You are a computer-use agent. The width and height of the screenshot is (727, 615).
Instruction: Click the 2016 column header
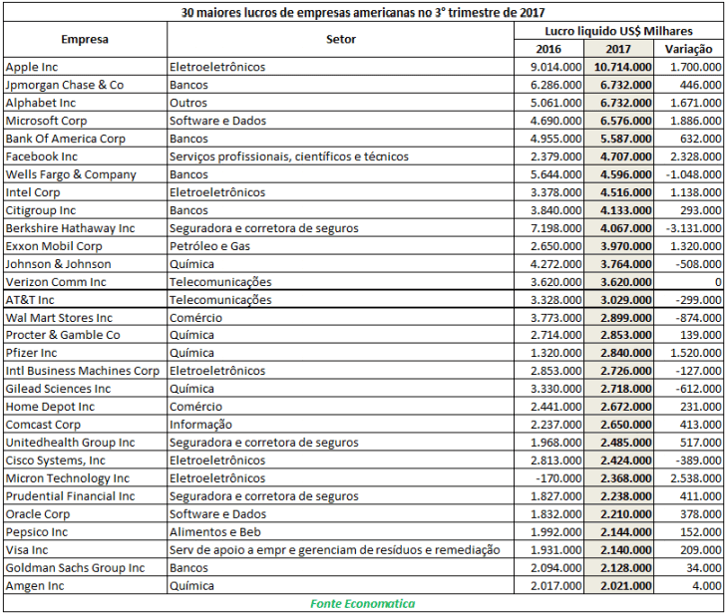coord(548,49)
